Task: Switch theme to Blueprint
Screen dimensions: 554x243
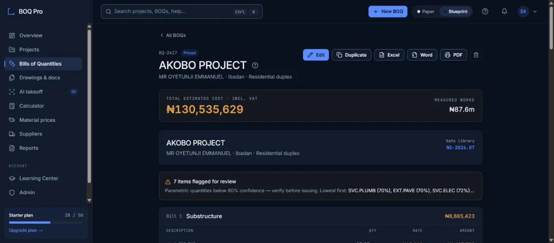Action: [455, 11]
